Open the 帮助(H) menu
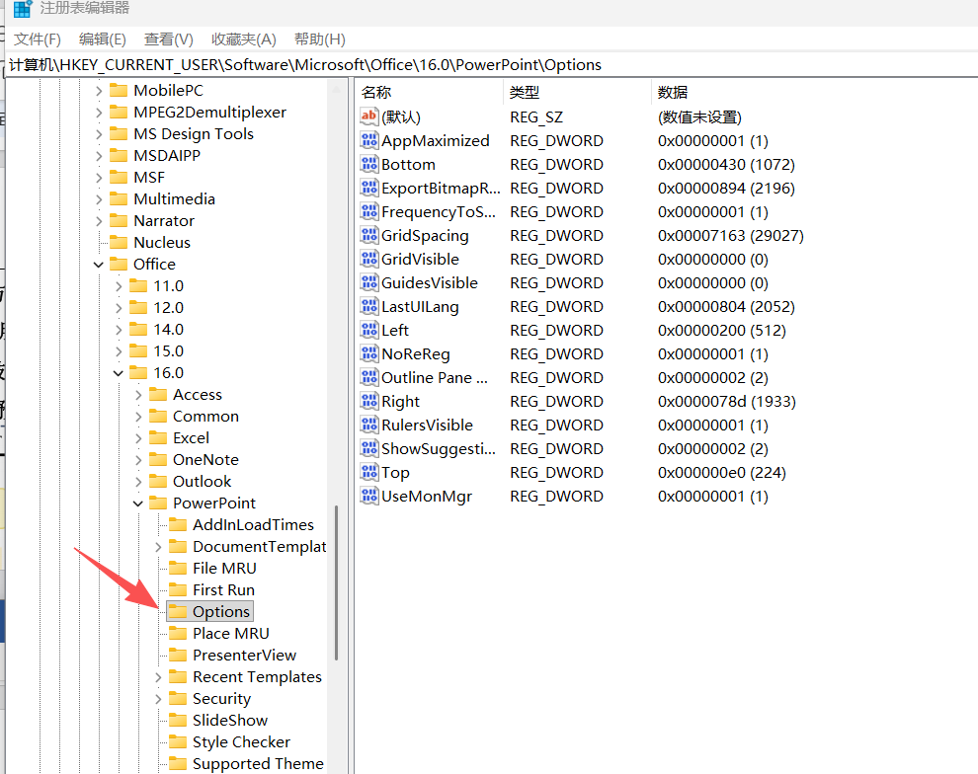 click(320, 39)
